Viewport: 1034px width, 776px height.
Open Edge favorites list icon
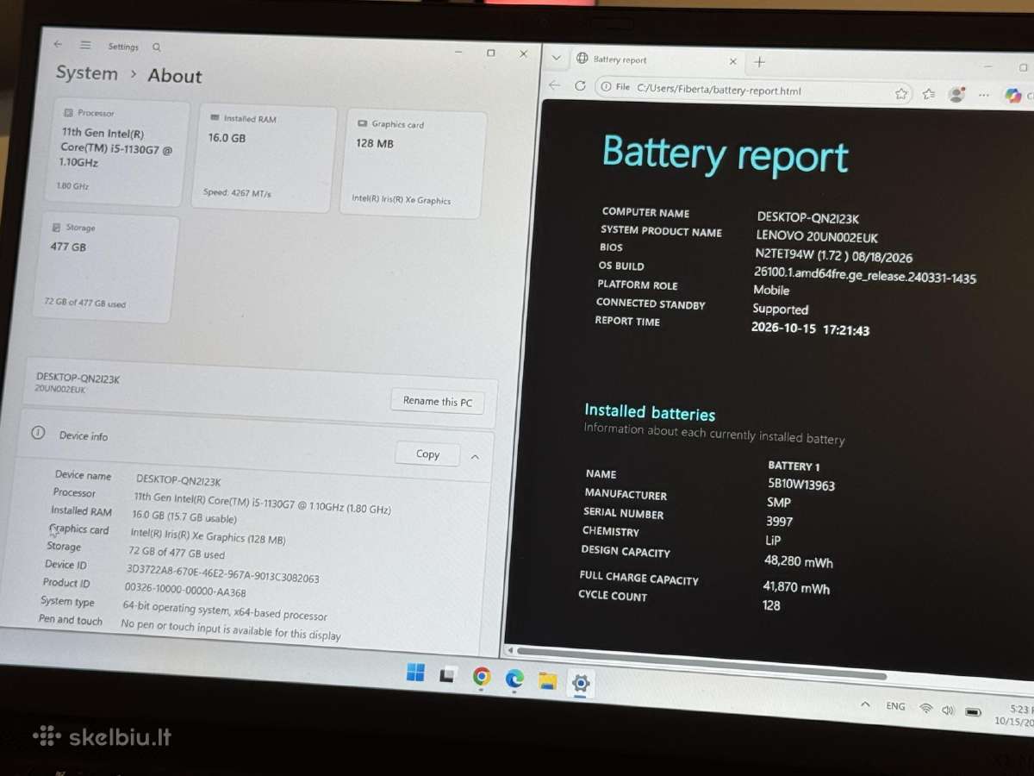coord(929,94)
